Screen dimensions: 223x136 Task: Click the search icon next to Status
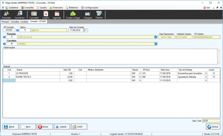17,30
